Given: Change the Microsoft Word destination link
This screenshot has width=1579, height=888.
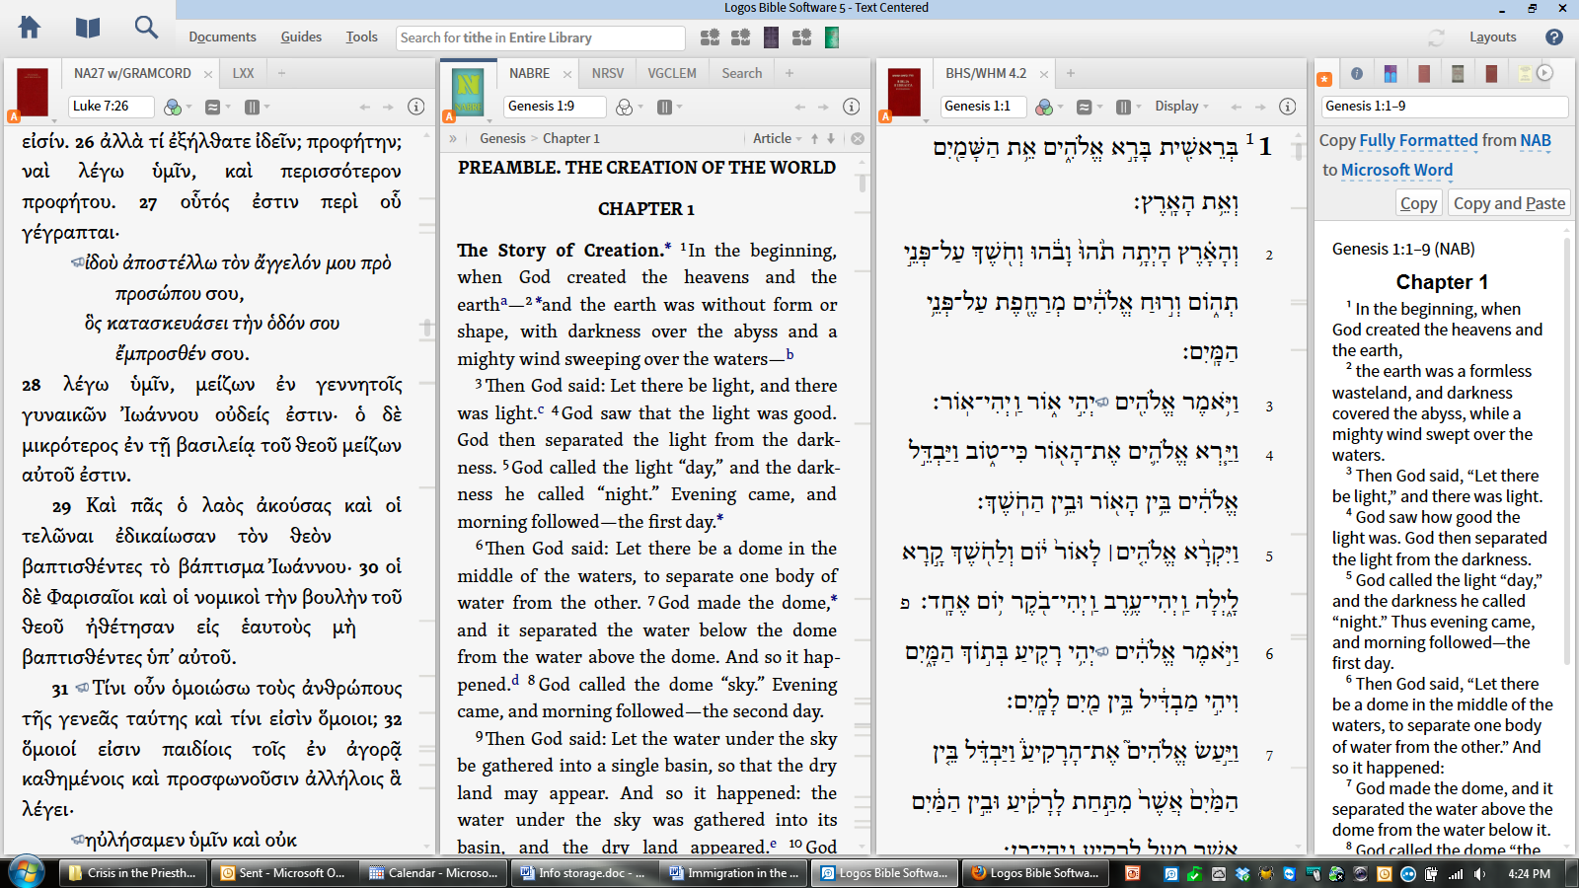Looking at the screenshot, I should coord(1396,170).
